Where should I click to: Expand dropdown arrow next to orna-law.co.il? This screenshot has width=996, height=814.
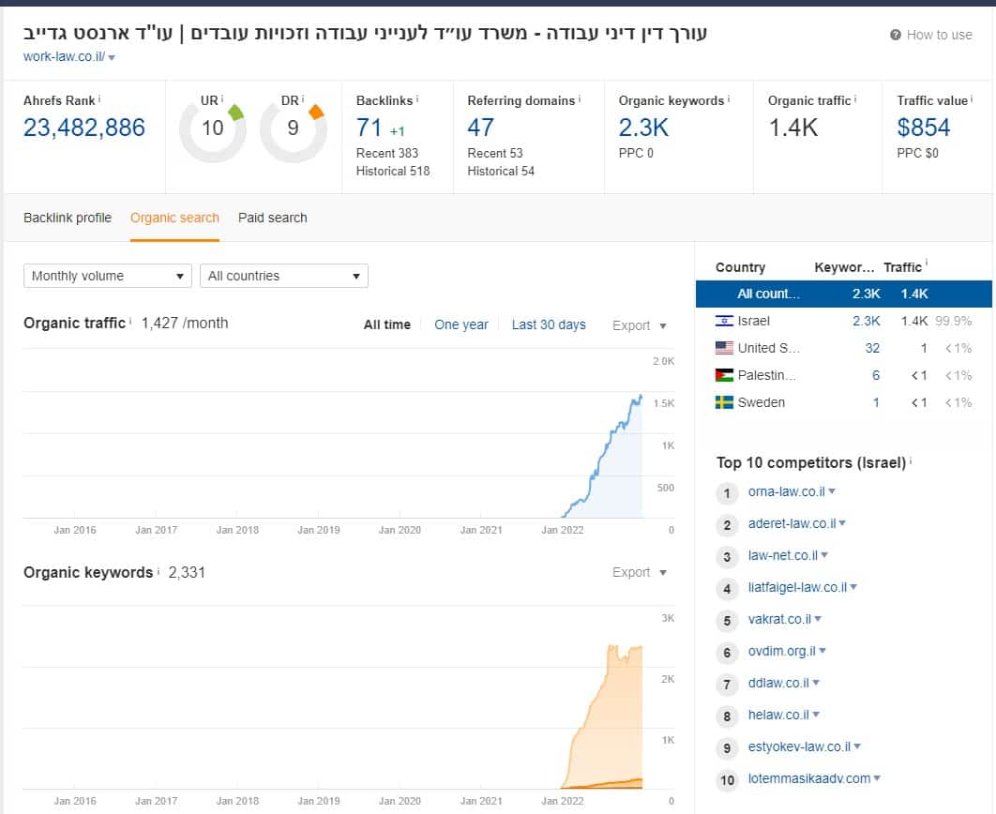(x=832, y=491)
